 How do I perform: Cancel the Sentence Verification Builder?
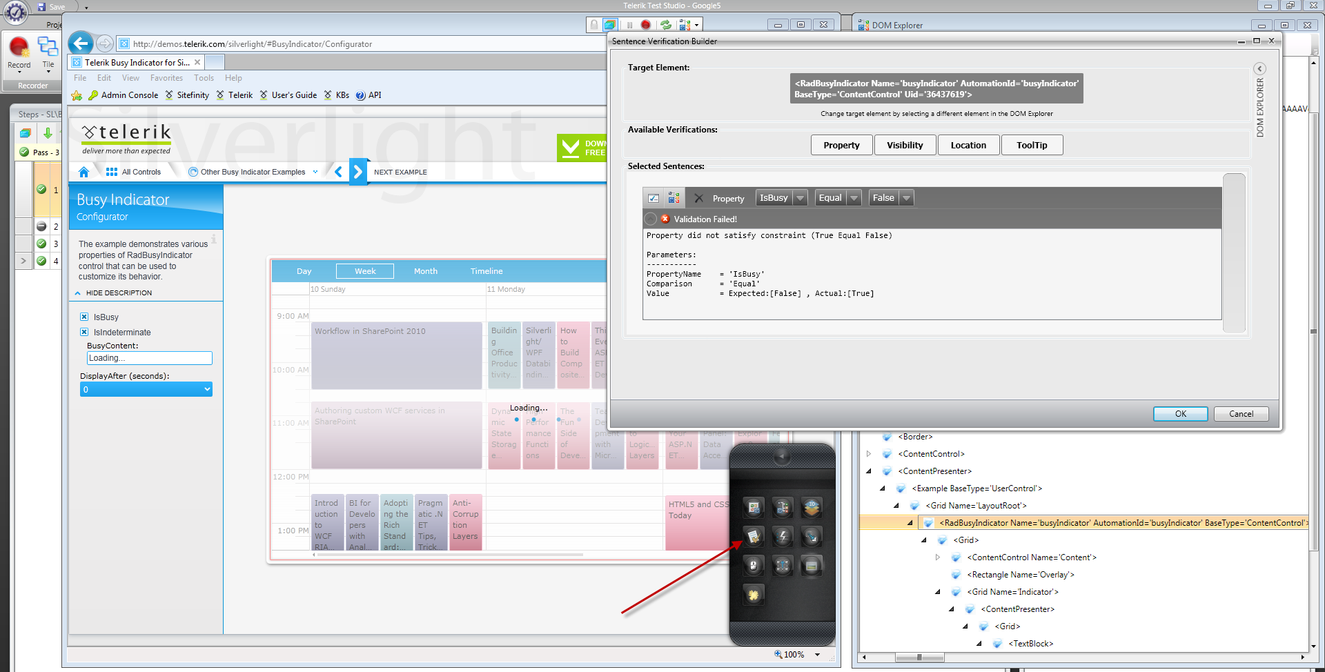(1241, 414)
